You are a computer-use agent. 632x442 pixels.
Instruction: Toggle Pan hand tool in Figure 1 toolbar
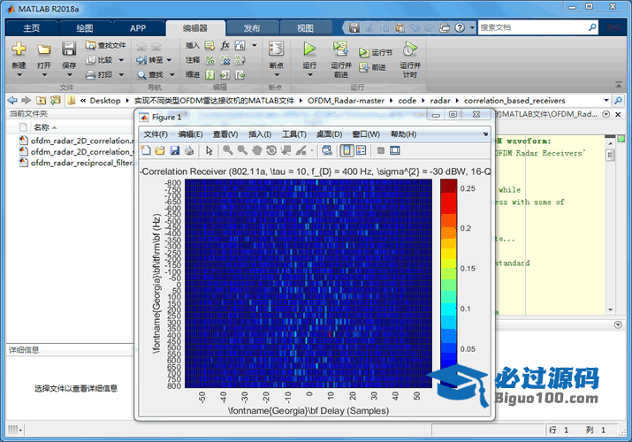point(256,150)
